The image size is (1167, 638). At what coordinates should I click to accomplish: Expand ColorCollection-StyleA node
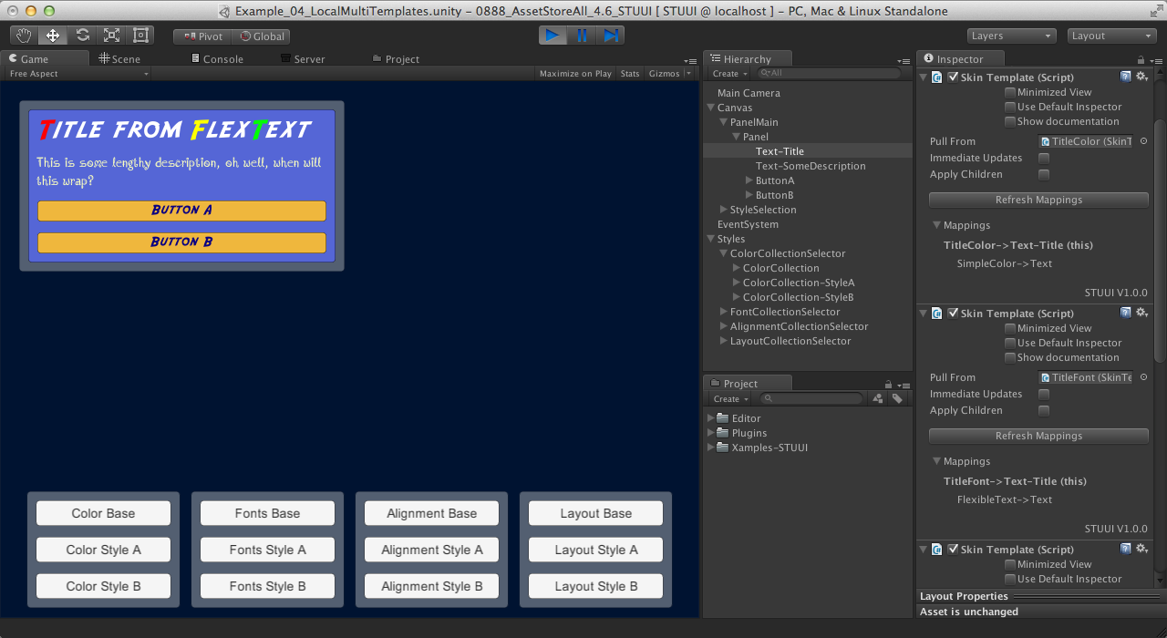click(x=737, y=283)
